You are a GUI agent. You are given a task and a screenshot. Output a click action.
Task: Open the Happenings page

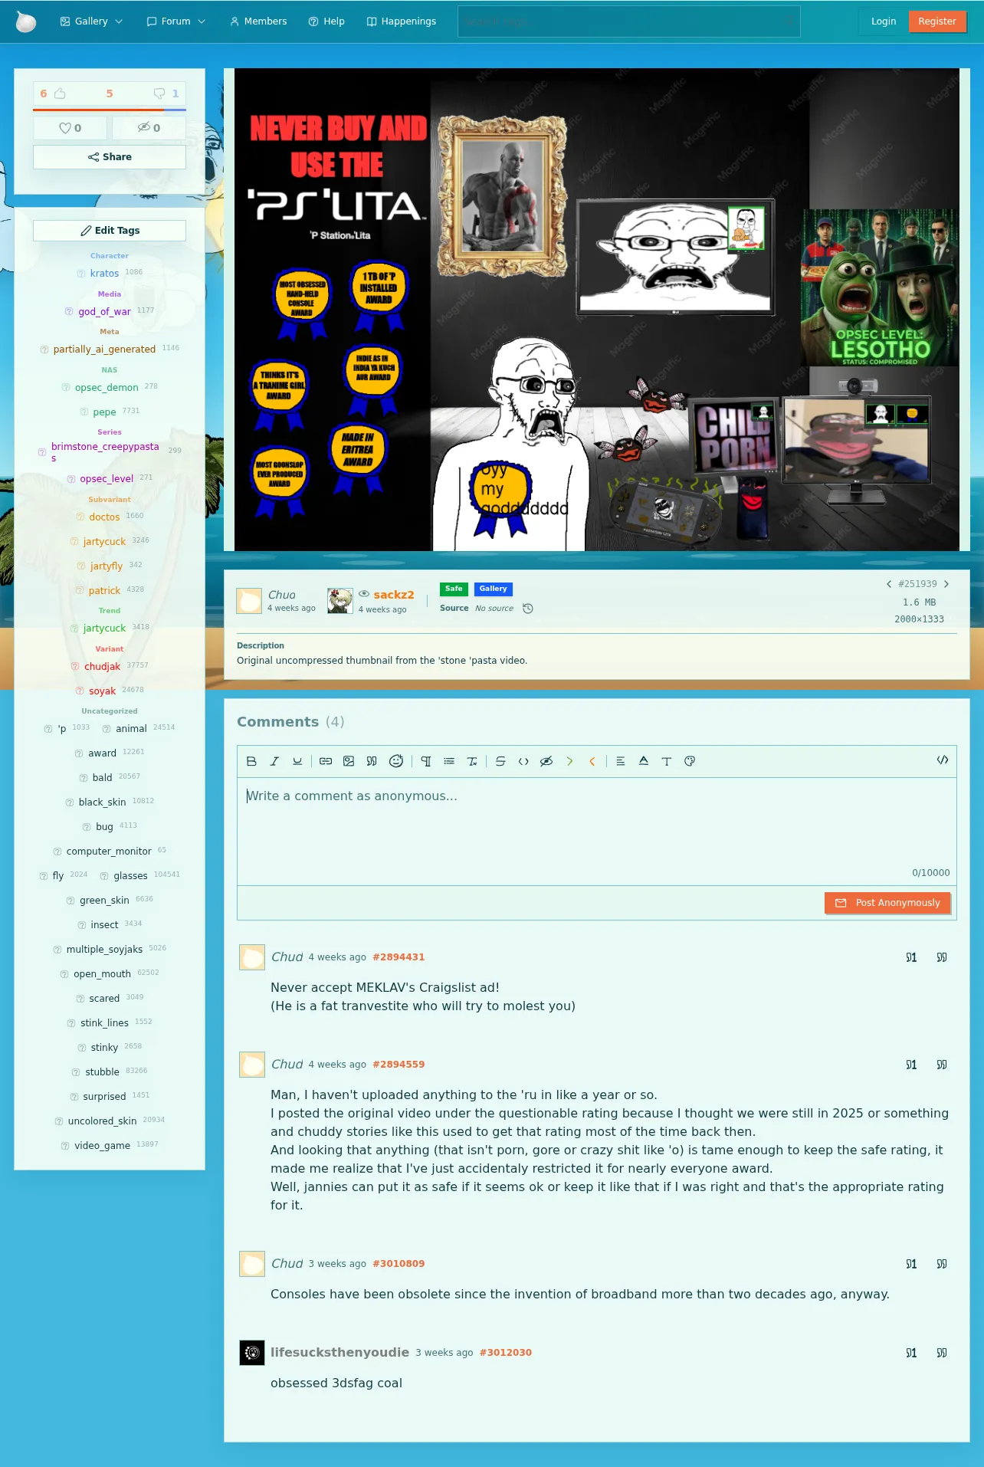402,21
